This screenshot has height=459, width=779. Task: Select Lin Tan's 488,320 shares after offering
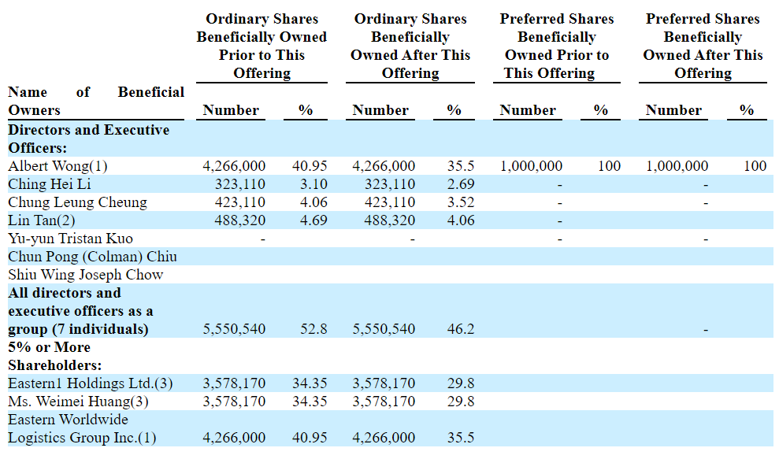click(390, 220)
